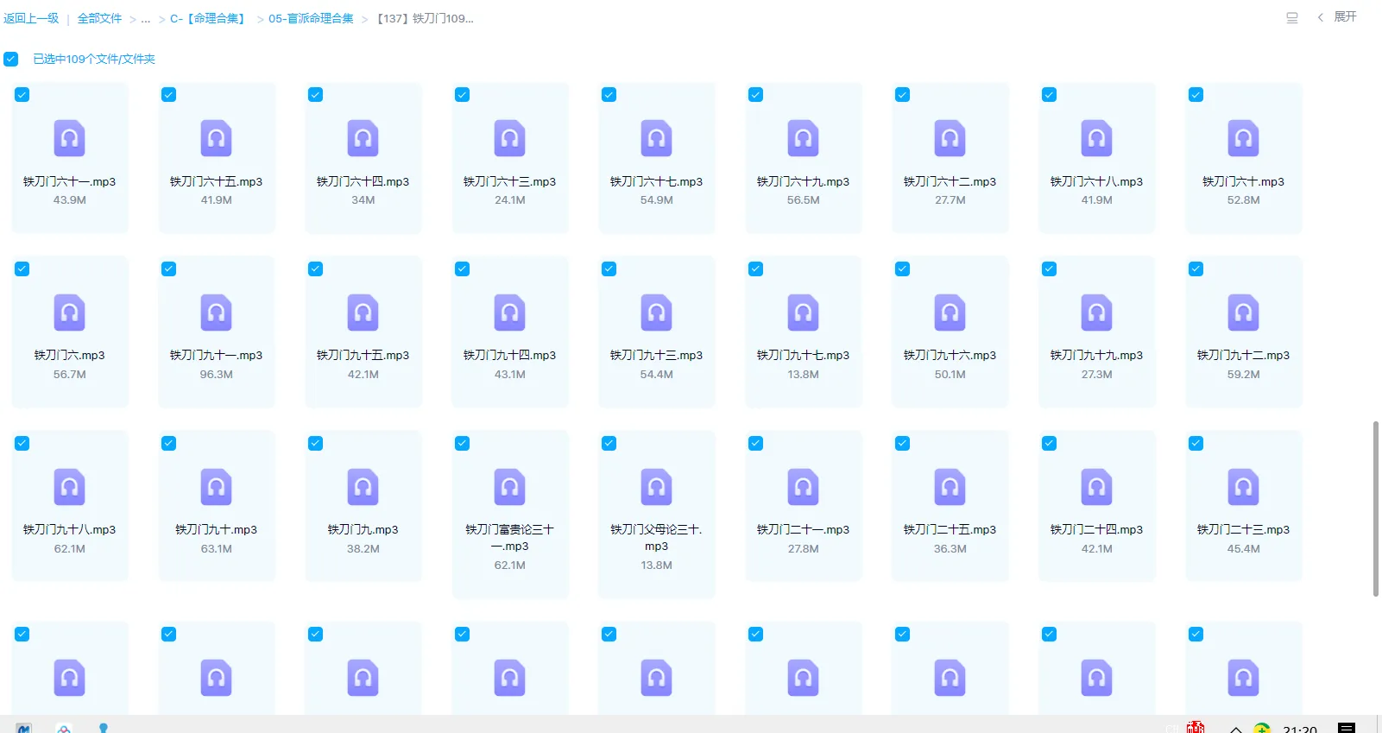This screenshot has width=1382, height=733.
Task: Toggle the checkbox for 铁刀门六.mp3
Action: coord(22,269)
